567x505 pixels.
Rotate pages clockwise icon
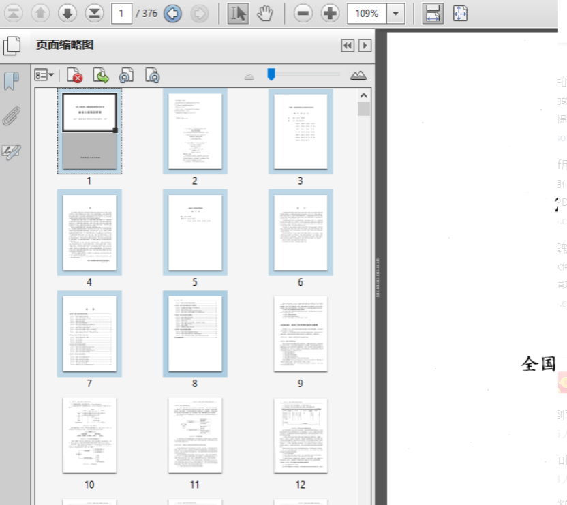(152, 76)
